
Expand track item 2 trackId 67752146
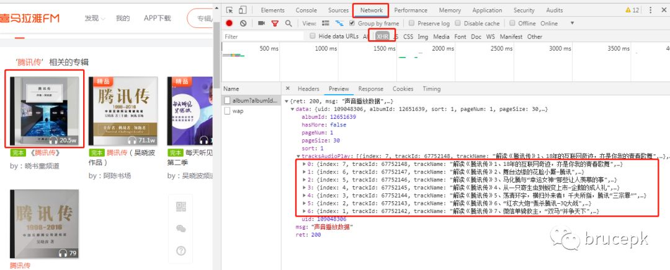click(304, 180)
